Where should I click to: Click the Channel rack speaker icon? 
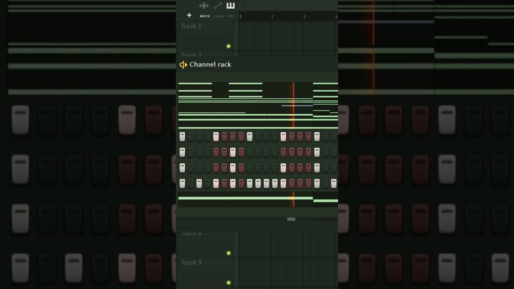[183, 65]
